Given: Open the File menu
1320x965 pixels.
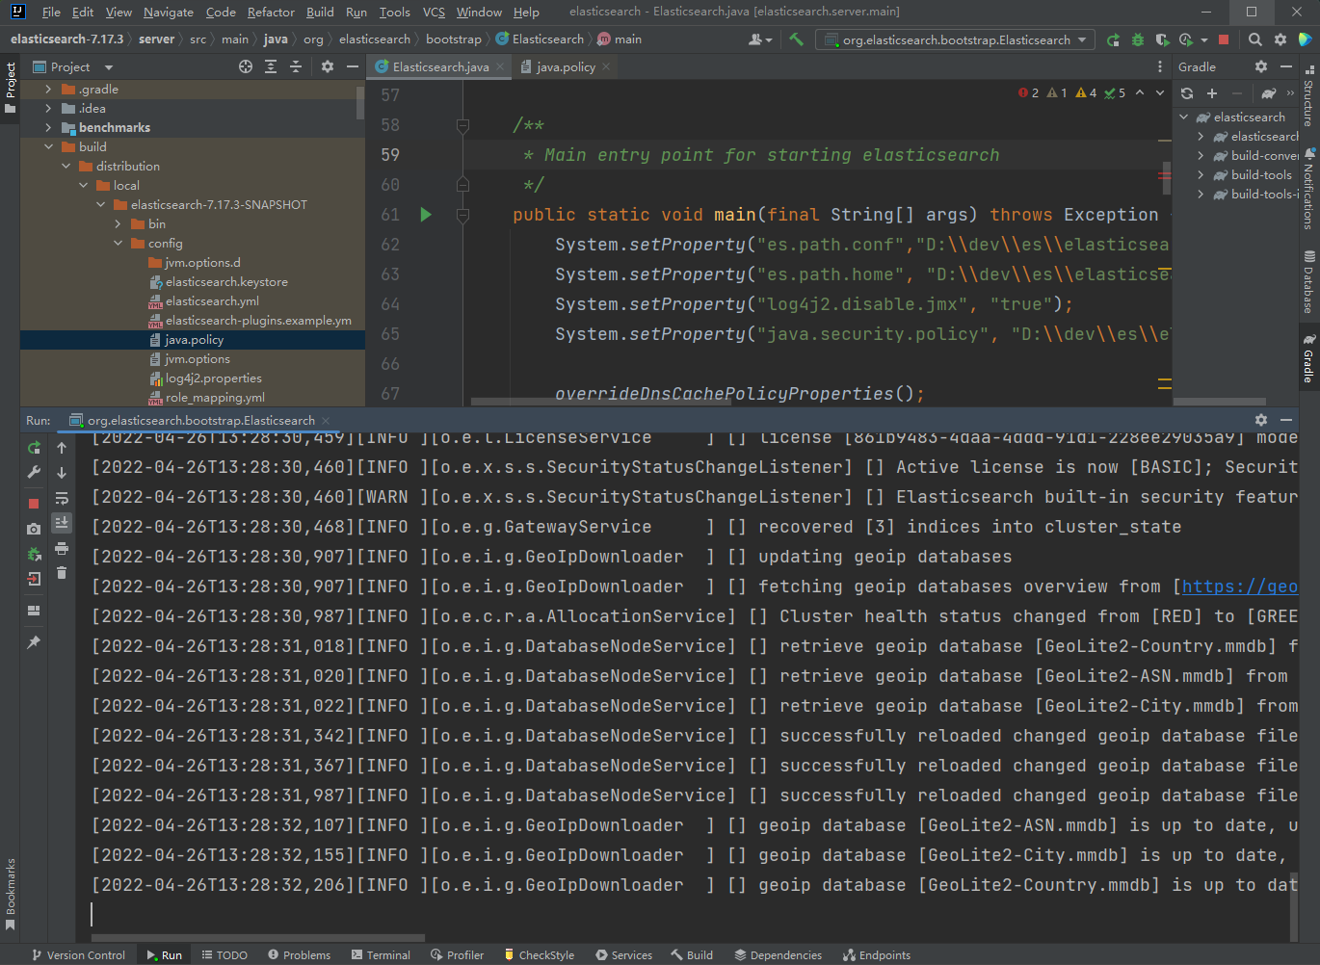Looking at the screenshot, I should click(x=51, y=13).
